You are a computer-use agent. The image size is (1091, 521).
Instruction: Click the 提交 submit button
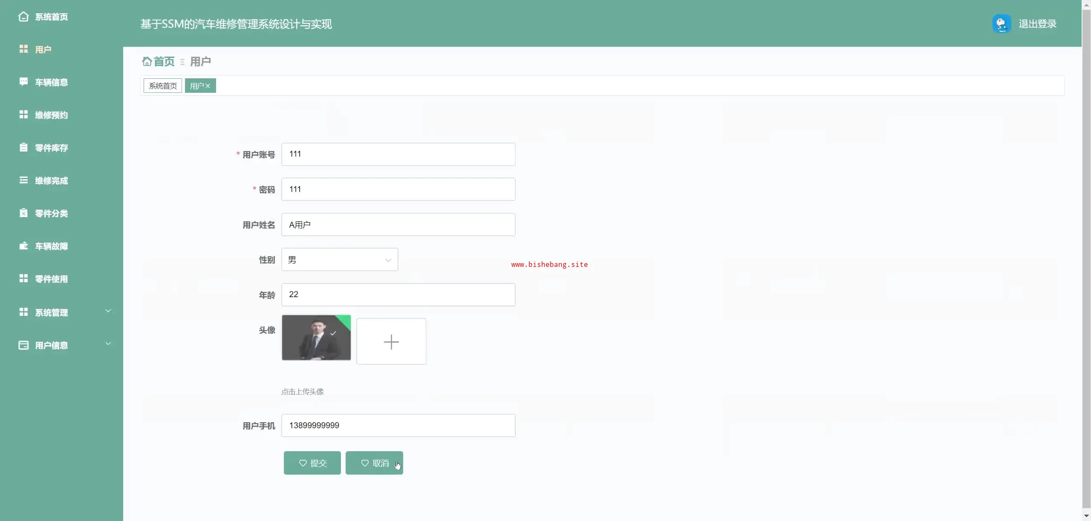(x=312, y=463)
